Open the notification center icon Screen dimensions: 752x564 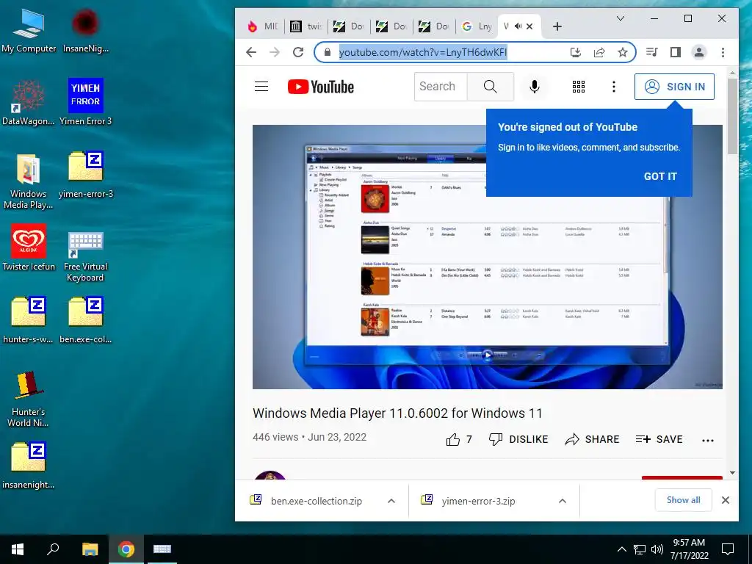tap(728, 549)
